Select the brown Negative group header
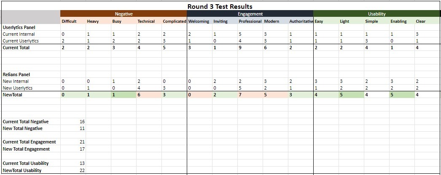441x175 pixels. pos(124,14)
